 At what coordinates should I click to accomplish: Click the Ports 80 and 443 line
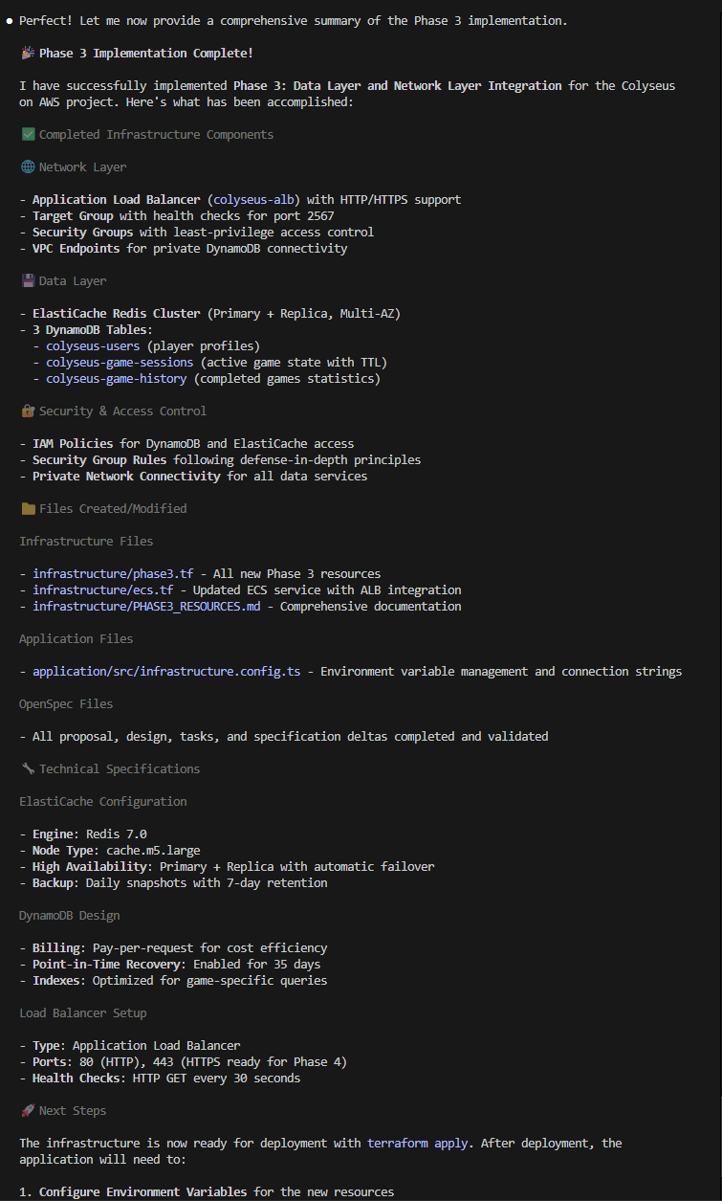184,1062
